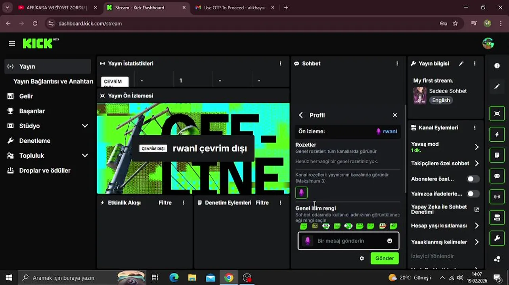
Task: Click the ÇEVRİM DIŞI status badge in preview
Action: pyautogui.click(x=153, y=148)
